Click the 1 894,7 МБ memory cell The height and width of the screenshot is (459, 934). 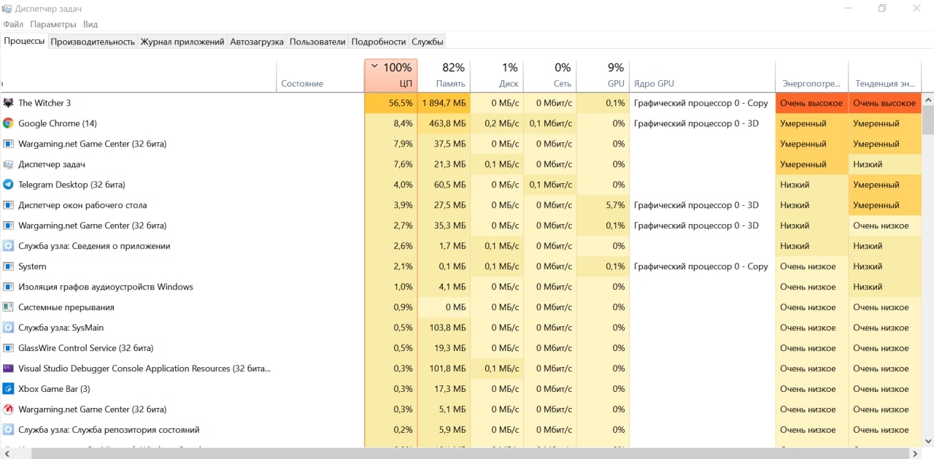(x=444, y=103)
